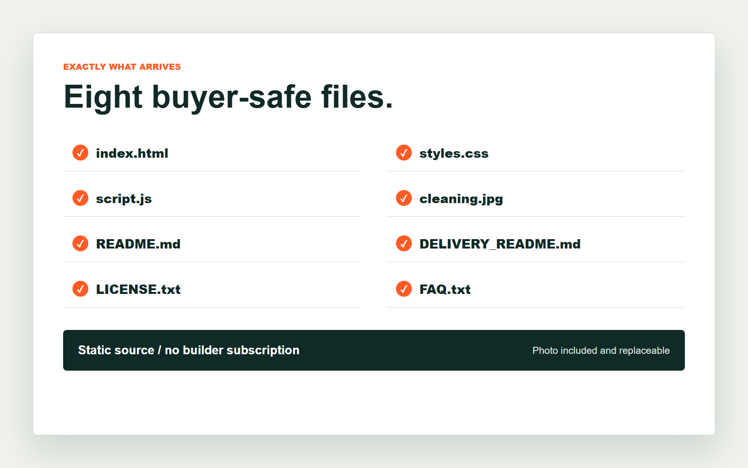The image size is (748, 468).
Task: Select the styles.css file name
Action: [454, 153]
